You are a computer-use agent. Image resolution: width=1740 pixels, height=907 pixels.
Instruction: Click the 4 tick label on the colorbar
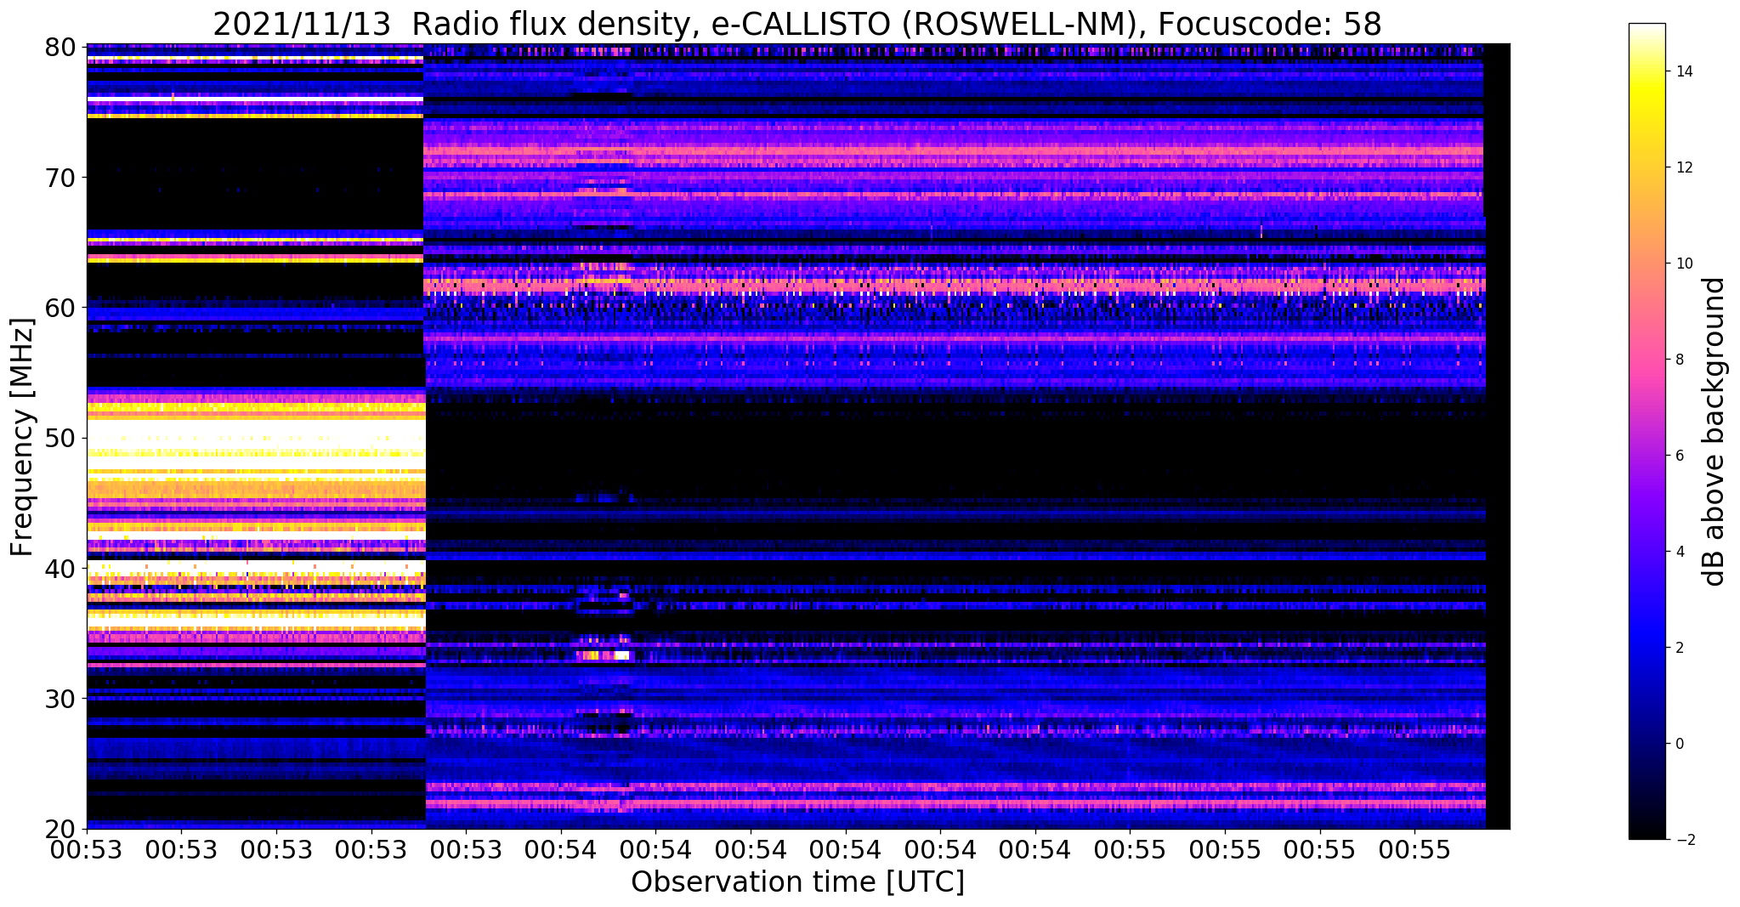[1679, 552]
